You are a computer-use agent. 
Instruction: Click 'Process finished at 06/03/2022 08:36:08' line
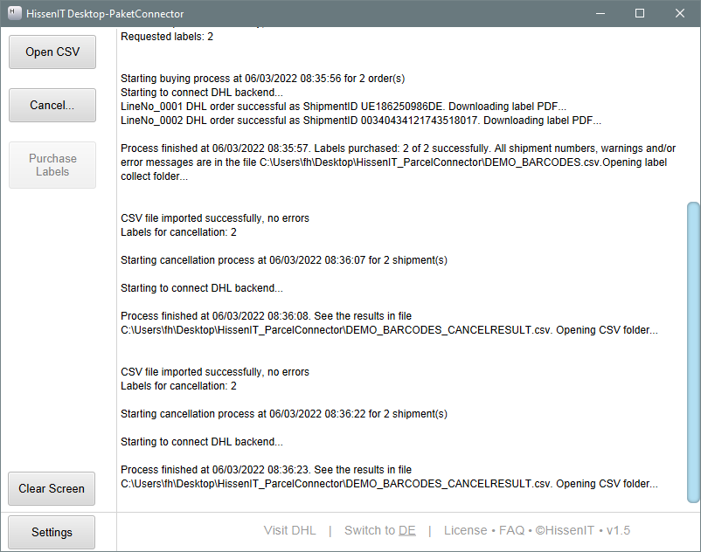[x=266, y=316]
